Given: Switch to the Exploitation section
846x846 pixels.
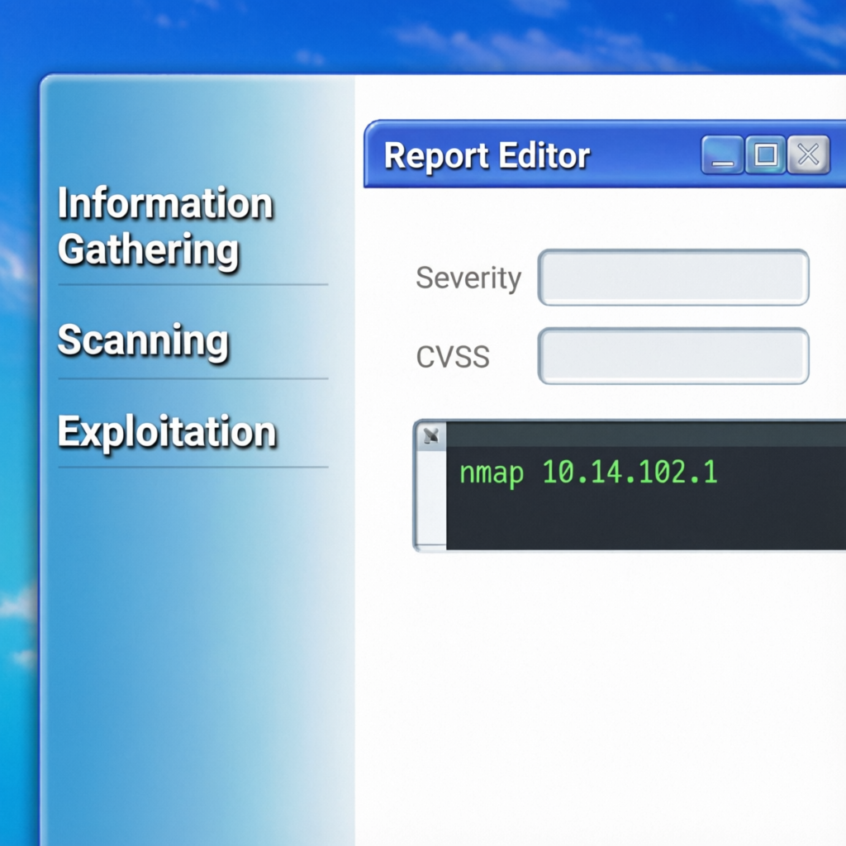Looking at the screenshot, I should [x=165, y=430].
